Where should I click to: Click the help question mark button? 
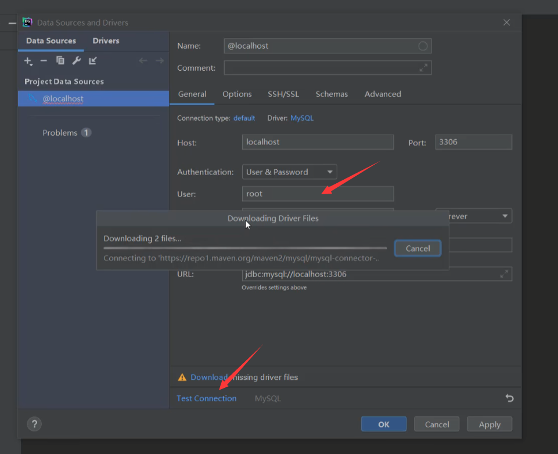point(34,424)
